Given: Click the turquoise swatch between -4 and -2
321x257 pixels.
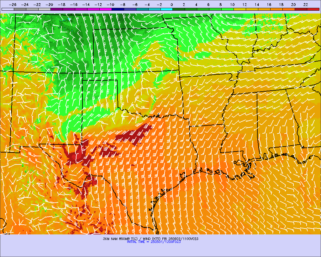Looking at the screenshot, I should [154, 9].
